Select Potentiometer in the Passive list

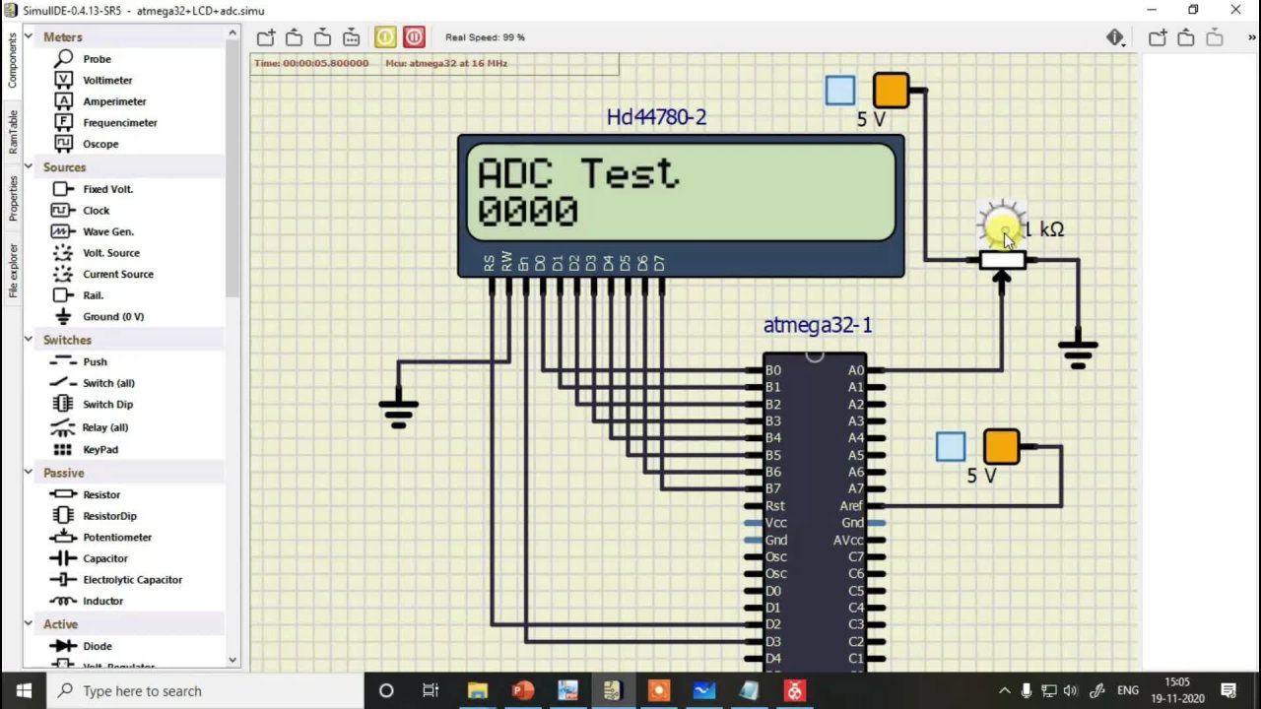(116, 538)
